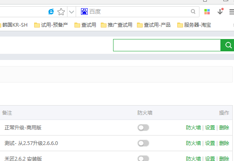Viewport: 234px width, 161px height.
Task: Bookmark this page with the star icon
Action: [61, 12]
